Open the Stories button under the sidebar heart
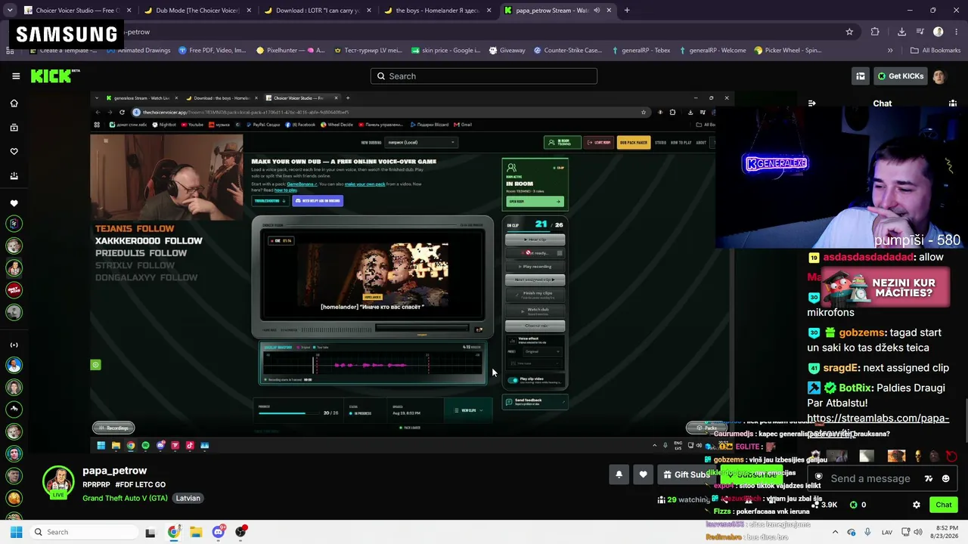 click(x=14, y=176)
